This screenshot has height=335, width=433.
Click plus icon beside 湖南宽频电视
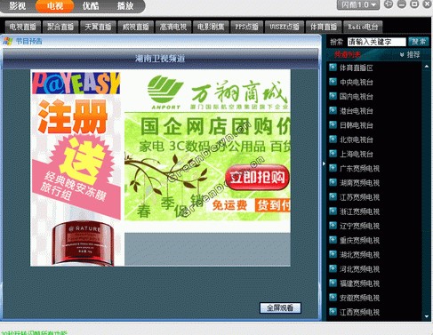[333, 182]
